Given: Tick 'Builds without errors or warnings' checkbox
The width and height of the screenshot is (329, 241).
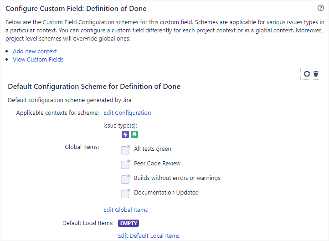Looking at the screenshot, I should 125,179.
